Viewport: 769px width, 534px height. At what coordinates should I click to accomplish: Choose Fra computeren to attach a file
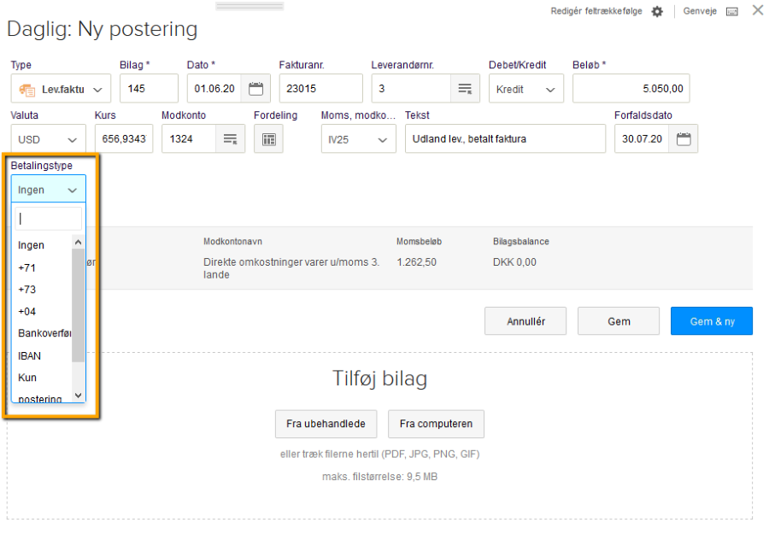tap(436, 424)
